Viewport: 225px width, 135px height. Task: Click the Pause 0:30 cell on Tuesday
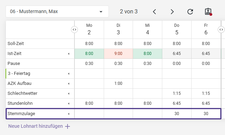[118, 63]
